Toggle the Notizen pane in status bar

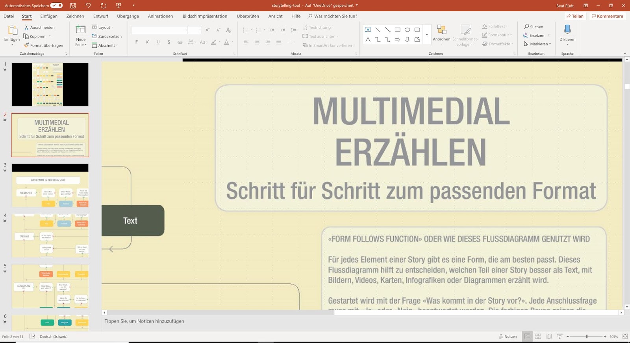[x=508, y=336]
